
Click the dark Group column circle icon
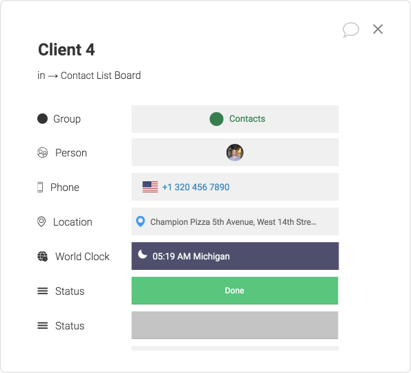[42, 119]
